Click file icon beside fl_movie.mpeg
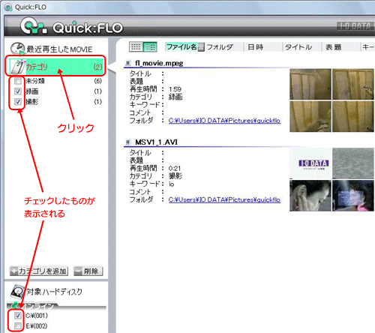 click(x=128, y=63)
